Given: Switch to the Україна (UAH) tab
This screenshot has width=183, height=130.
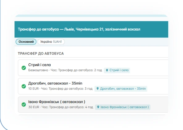Looking at the screenshot, I should tap(51, 42).
